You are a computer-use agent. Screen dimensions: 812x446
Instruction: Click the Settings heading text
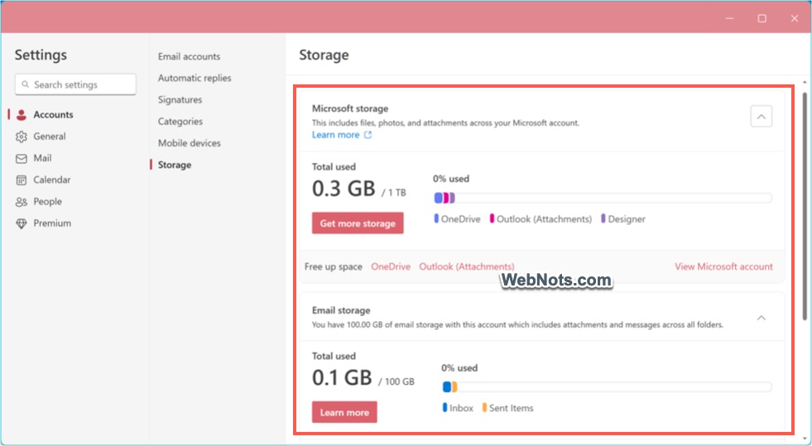pos(41,55)
